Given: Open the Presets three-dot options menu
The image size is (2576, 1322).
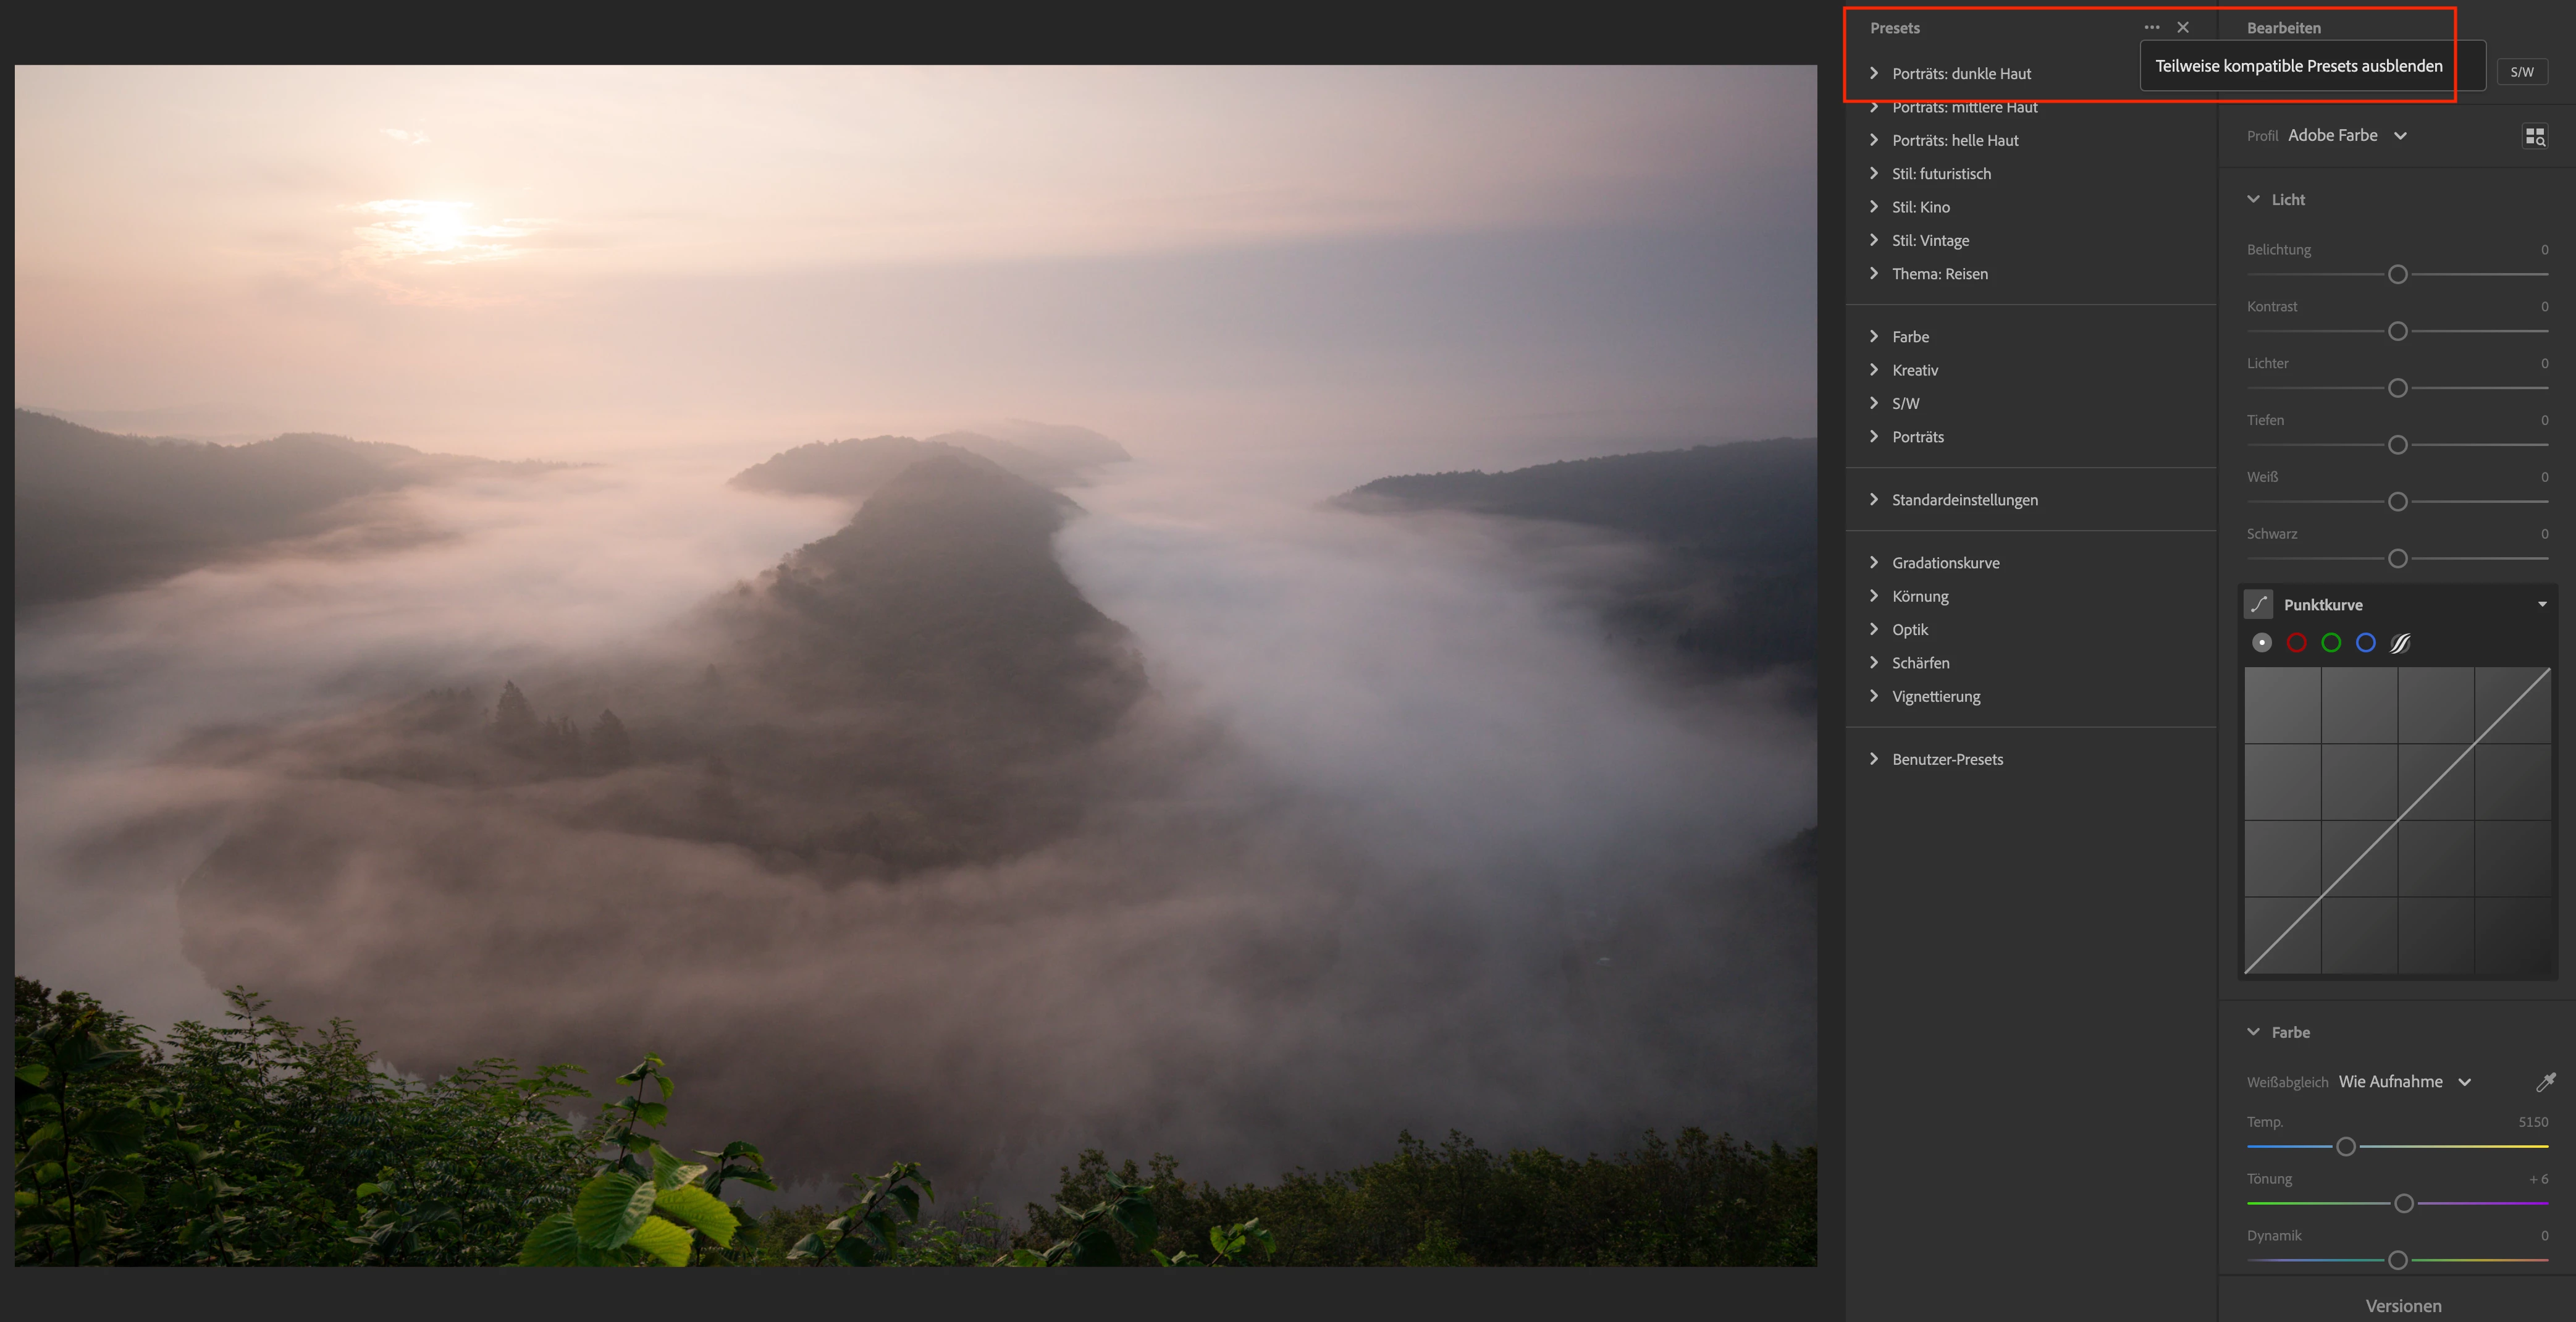Looking at the screenshot, I should (2151, 28).
